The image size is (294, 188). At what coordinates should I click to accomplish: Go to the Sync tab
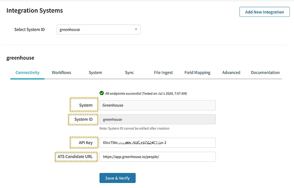[129, 73]
